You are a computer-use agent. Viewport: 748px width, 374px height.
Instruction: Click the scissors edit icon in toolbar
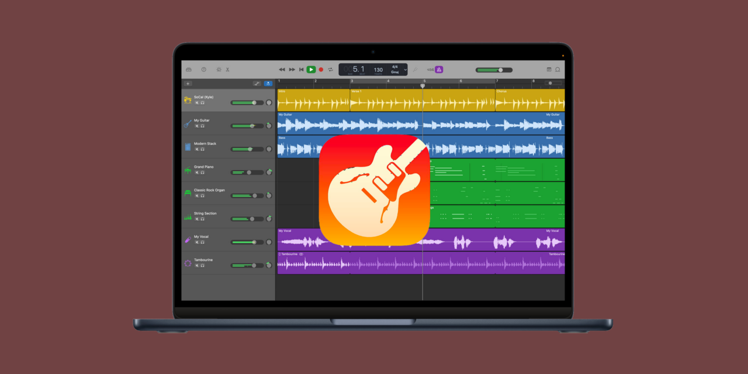[227, 70]
